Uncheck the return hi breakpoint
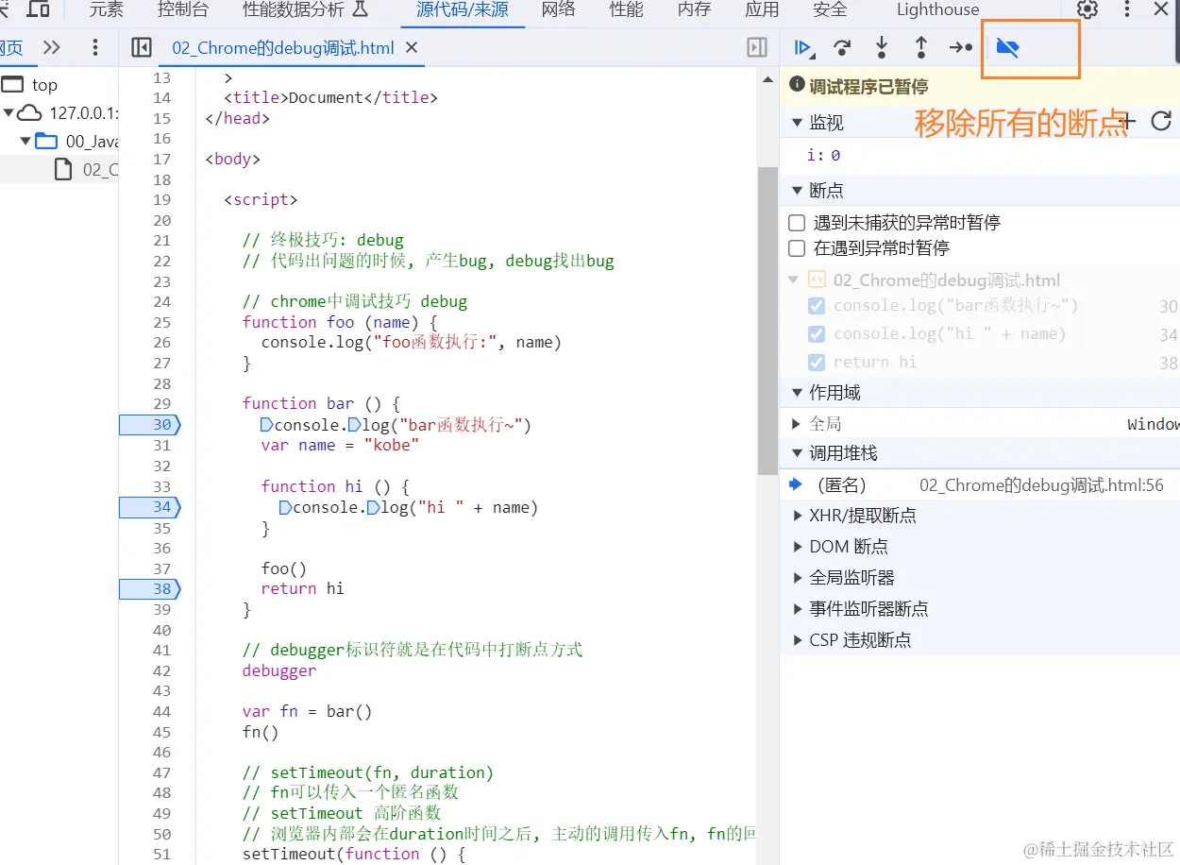Viewport: 1180px width, 865px height. pos(817,363)
